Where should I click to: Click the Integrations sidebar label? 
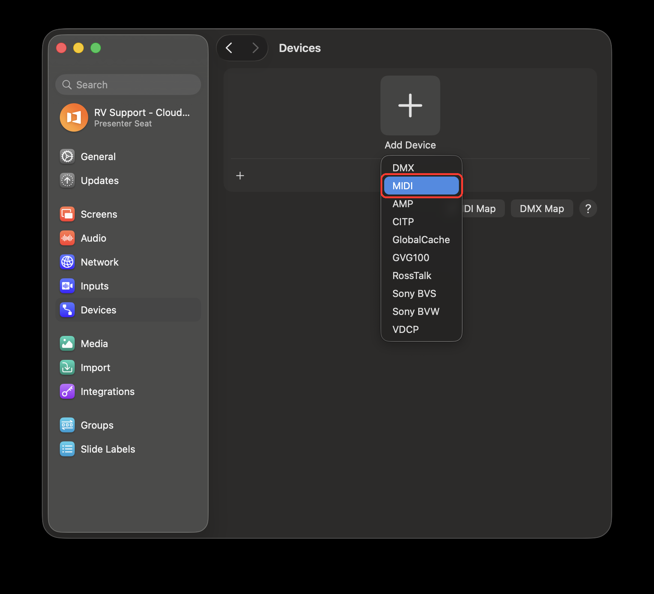(108, 391)
